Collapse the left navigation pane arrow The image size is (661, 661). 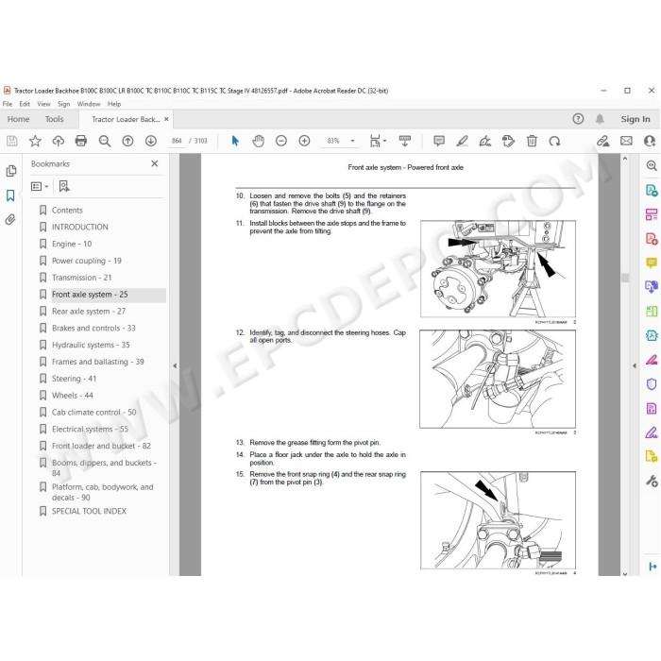[175, 365]
